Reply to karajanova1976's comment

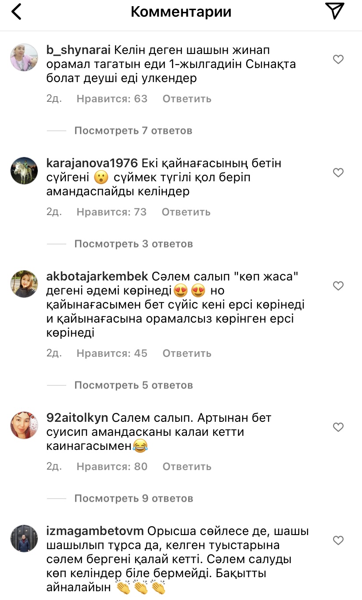coord(186,212)
